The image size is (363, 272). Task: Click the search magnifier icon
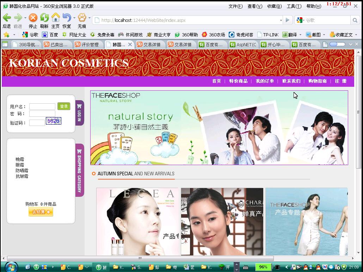[355, 20]
